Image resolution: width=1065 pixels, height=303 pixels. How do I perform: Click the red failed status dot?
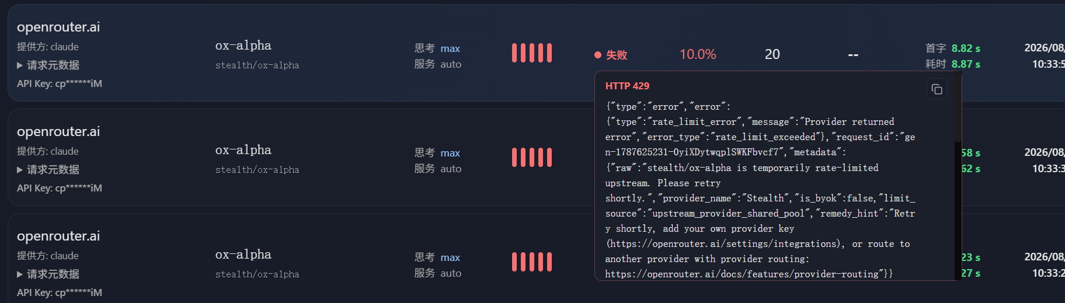pos(598,55)
